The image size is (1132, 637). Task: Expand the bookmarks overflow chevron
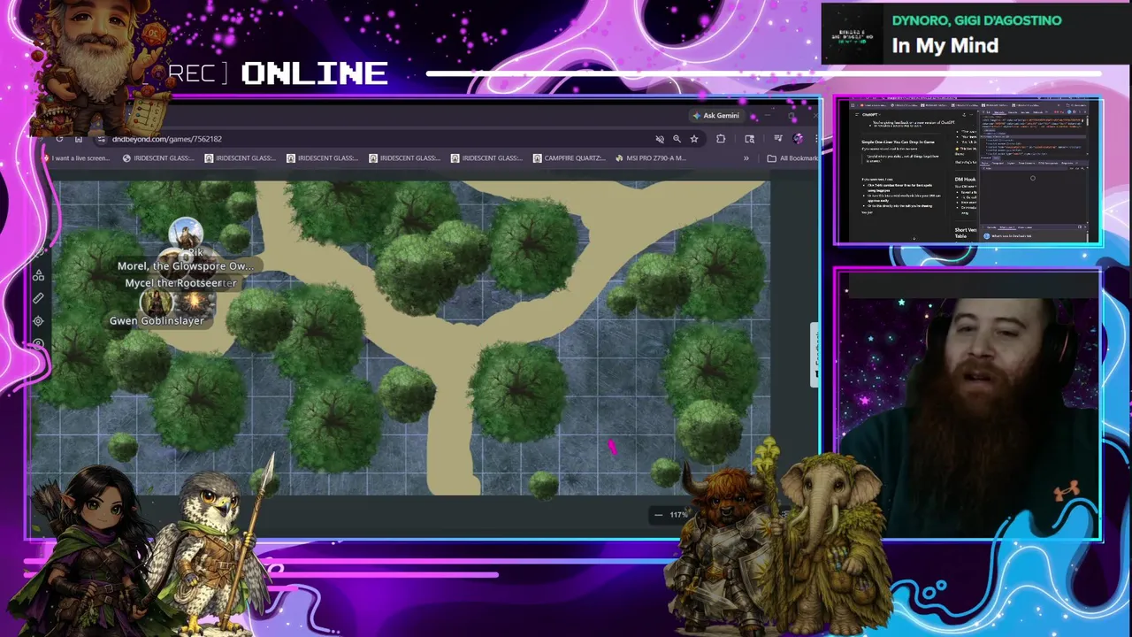[x=746, y=158]
